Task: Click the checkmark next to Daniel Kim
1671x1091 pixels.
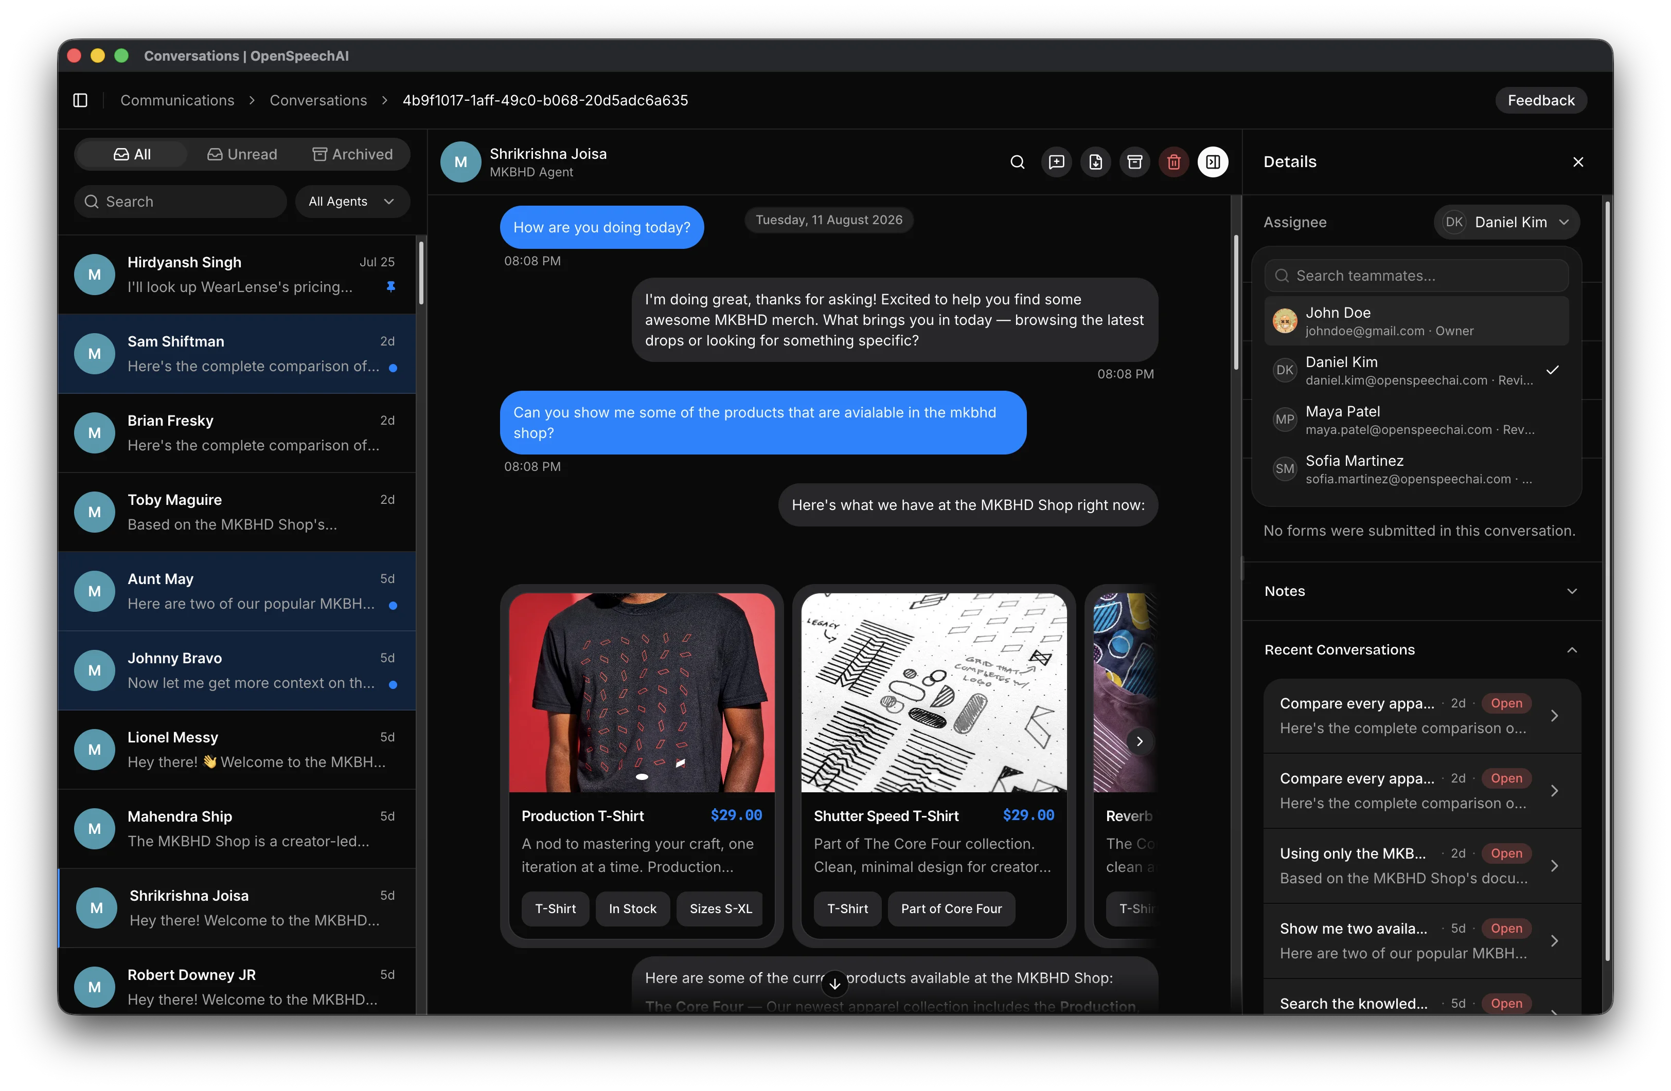Action: [x=1552, y=370]
